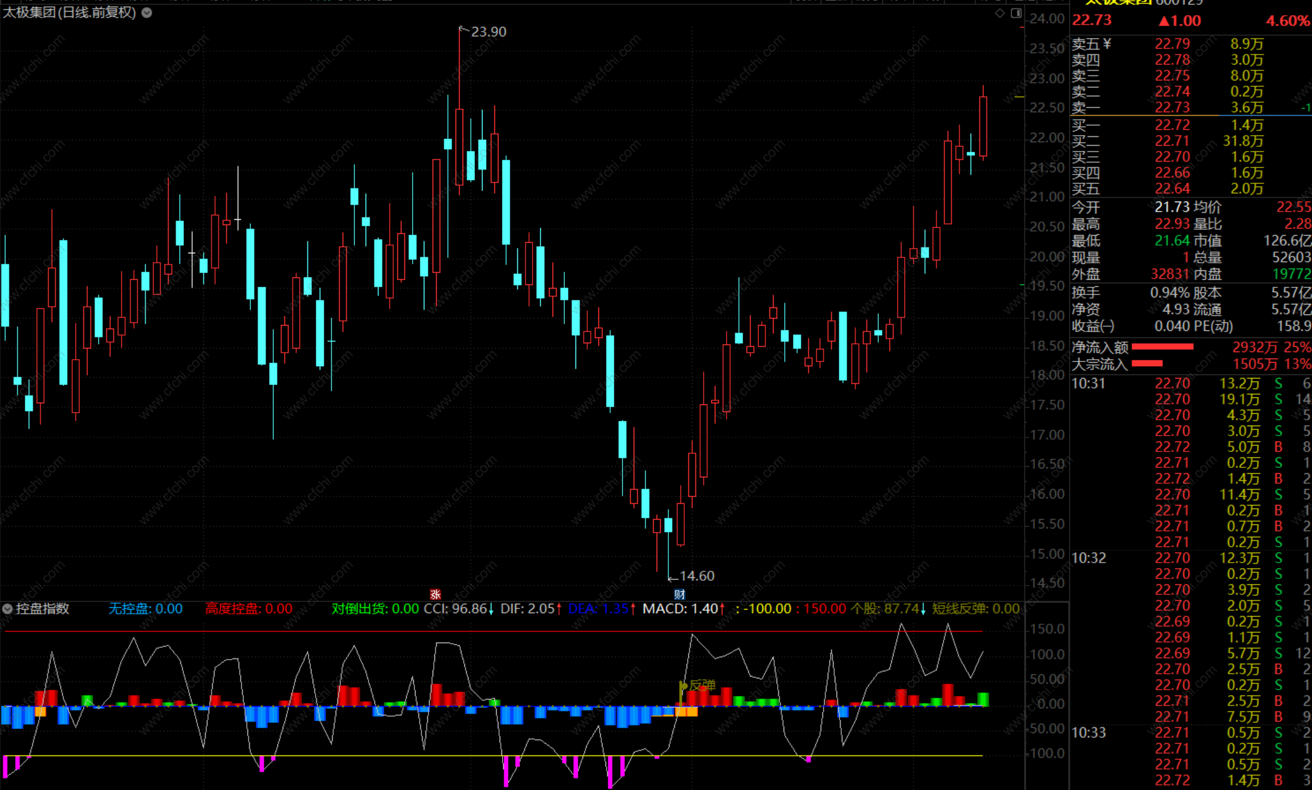Click the 高度控盘 indicator value label

249,609
